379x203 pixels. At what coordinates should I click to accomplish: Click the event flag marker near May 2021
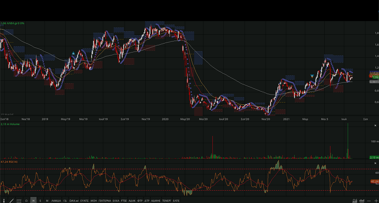[312, 76]
